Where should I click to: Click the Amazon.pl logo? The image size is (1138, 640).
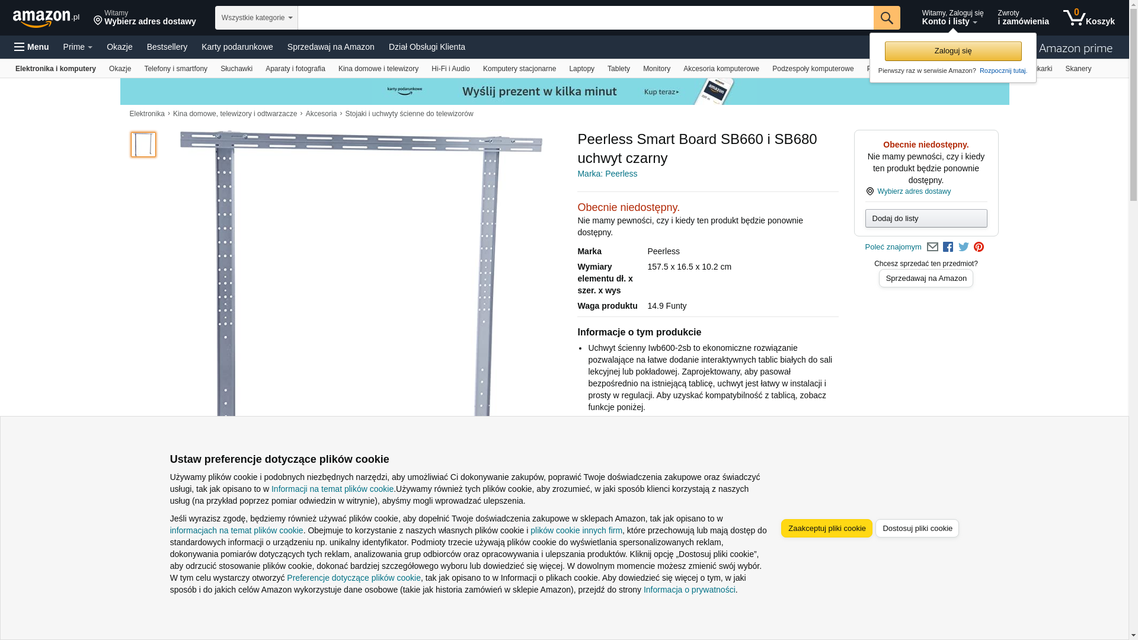46,18
